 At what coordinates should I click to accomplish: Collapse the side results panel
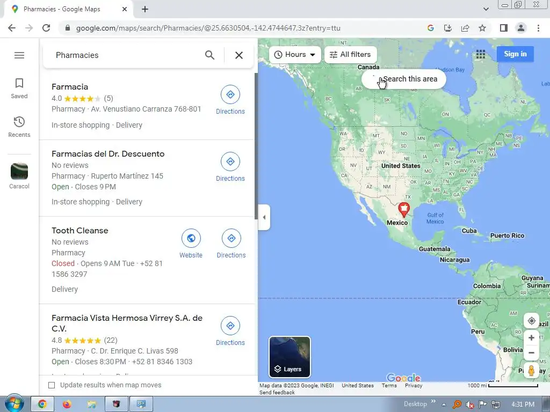[264, 217]
